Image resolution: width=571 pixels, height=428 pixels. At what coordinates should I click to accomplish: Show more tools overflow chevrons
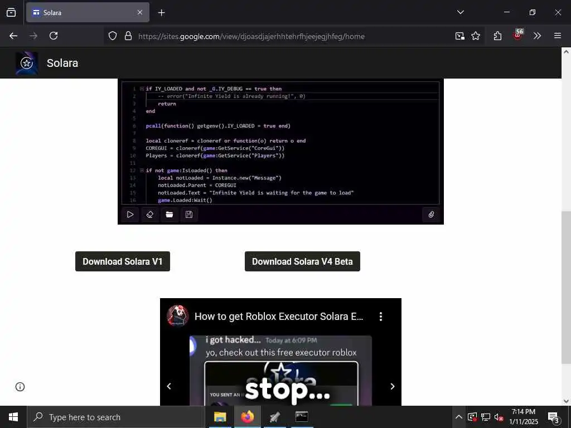(537, 36)
